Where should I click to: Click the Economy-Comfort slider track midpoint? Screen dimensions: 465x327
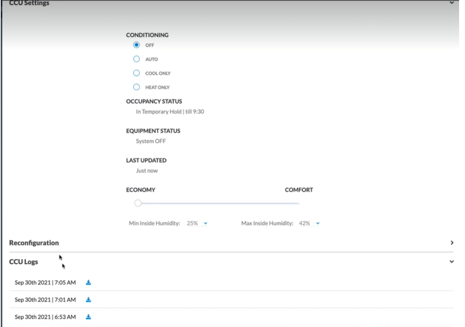tap(218, 203)
